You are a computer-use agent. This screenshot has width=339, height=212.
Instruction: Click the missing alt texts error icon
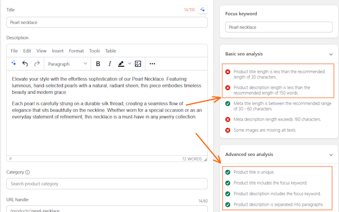pyautogui.click(x=227, y=130)
